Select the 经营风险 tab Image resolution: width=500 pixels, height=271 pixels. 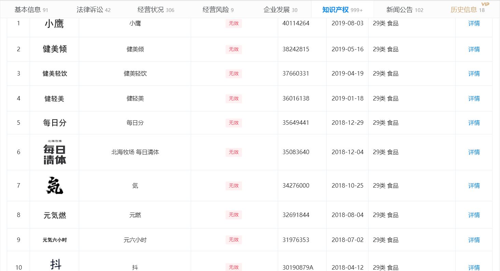[x=218, y=10]
